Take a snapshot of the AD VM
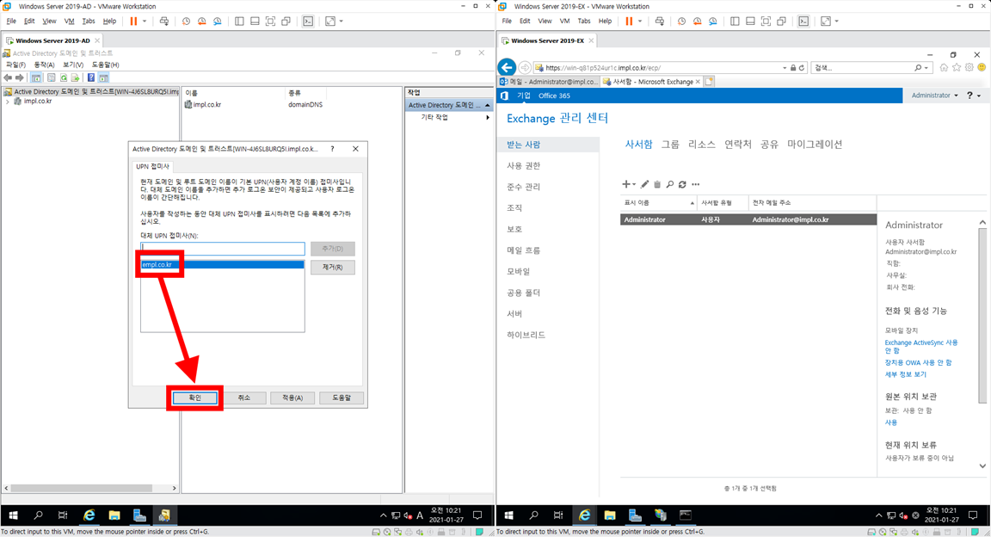 (187, 21)
